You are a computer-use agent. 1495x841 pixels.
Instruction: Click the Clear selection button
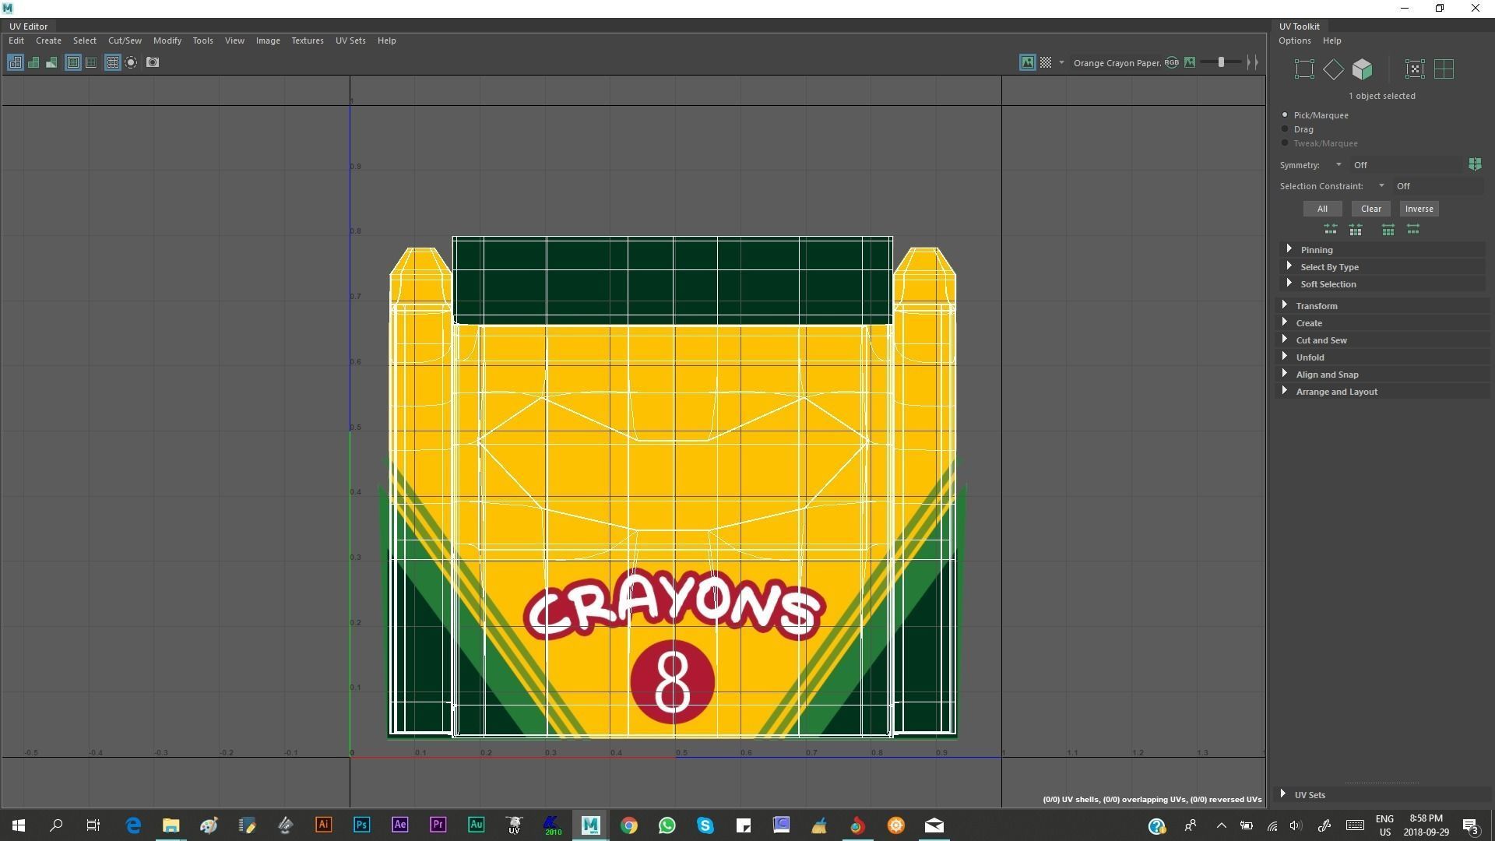coord(1371,209)
